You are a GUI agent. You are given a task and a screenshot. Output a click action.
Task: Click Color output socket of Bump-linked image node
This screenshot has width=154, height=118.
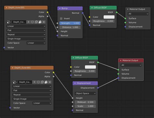tap(47, 12)
